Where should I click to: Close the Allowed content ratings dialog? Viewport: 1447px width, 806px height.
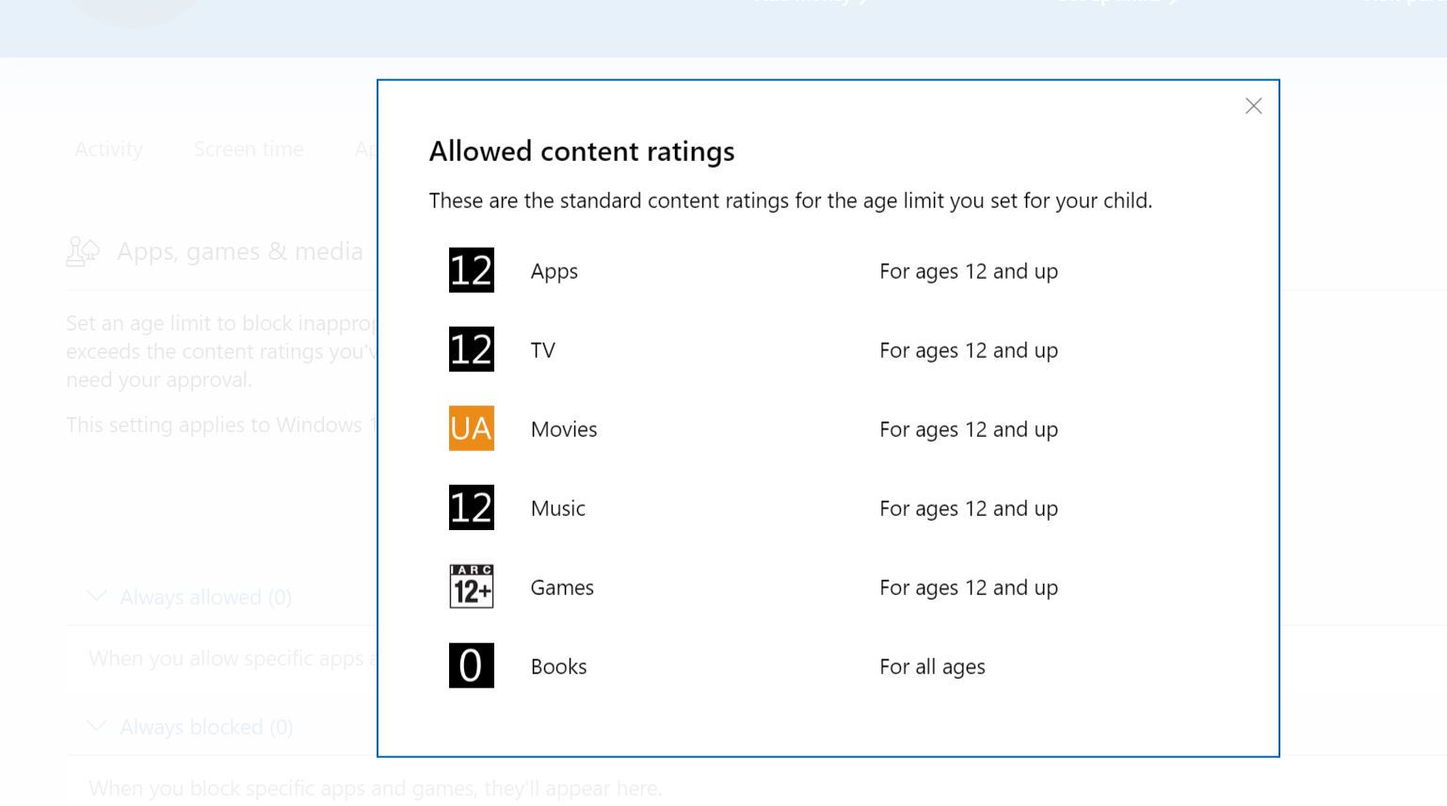click(x=1253, y=106)
